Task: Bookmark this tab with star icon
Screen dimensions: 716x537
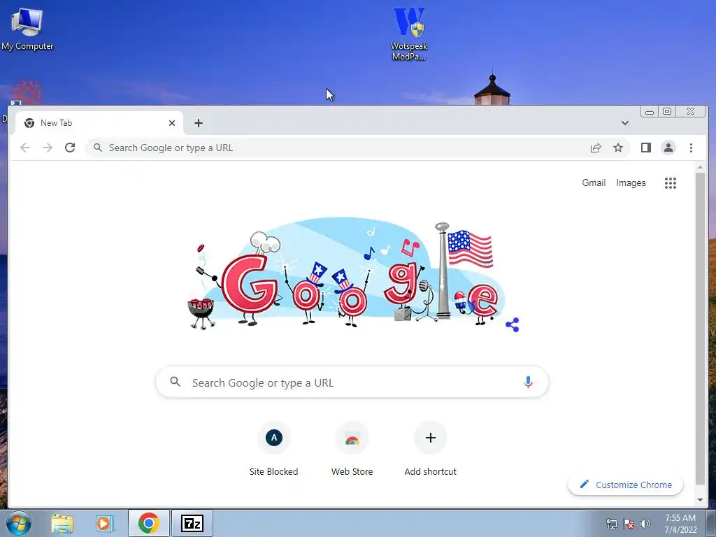Action: tap(618, 148)
